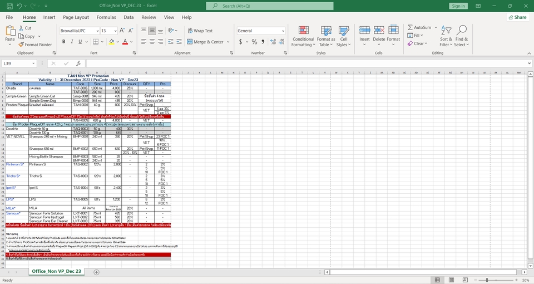Apply the red Font Color swatch
This screenshot has width=534, height=284.
tap(125, 42)
